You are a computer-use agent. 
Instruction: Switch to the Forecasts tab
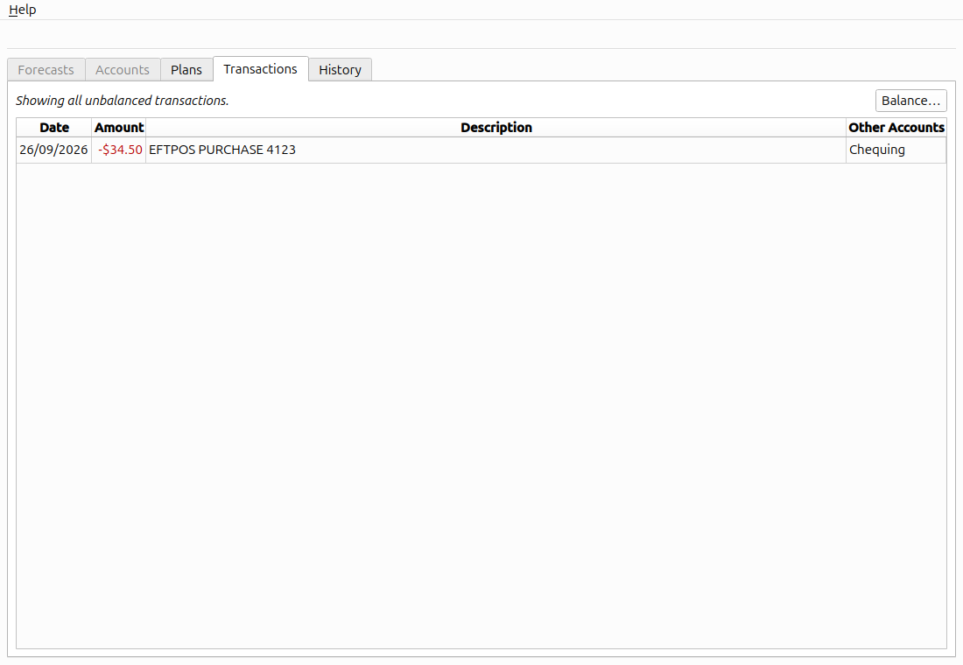(x=46, y=69)
